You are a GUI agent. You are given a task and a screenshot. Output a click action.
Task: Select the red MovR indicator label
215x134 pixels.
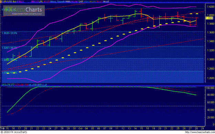tap(47, 2)
